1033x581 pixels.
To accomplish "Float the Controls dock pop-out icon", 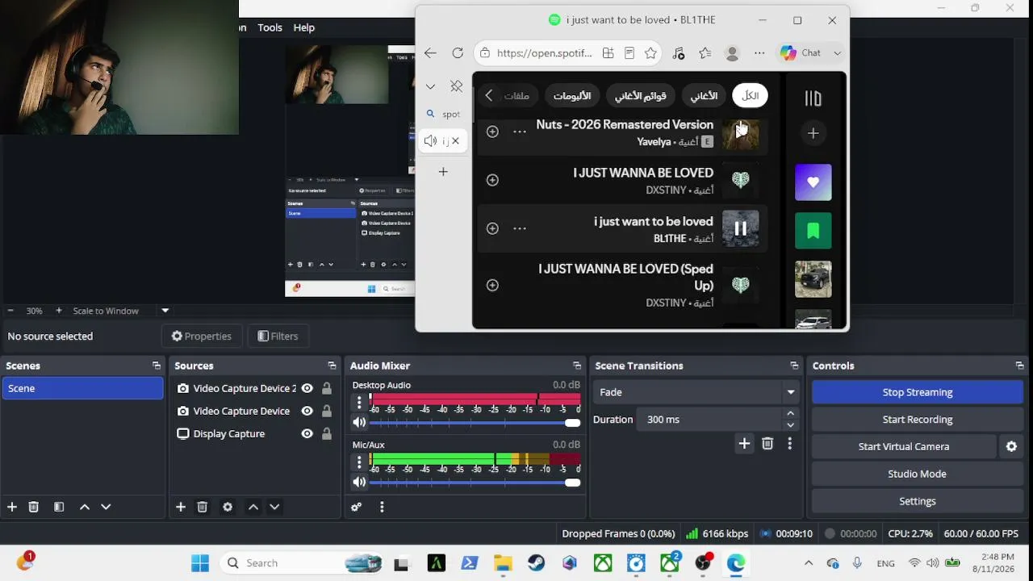I will click(x=1020, y=366).
